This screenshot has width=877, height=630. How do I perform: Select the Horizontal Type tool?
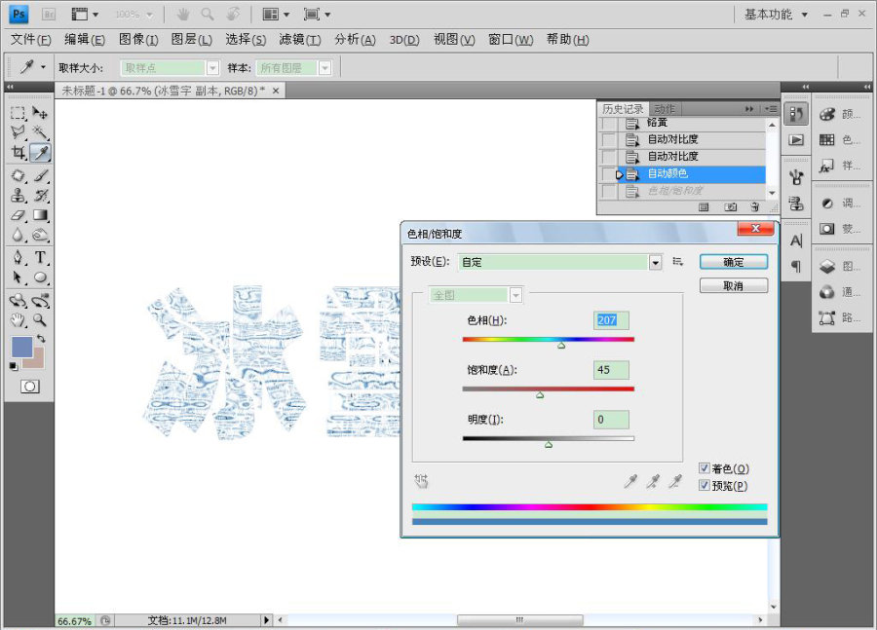(x=40, y=257)
